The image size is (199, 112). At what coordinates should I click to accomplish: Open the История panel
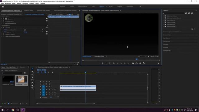pos(165,47)
